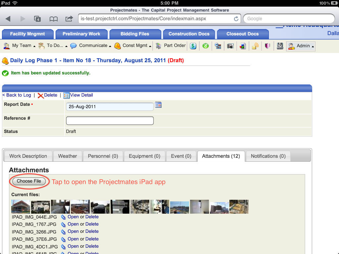Reload the page with the refresh icon
Screen dimensions: 339x254
[x=236, y=19]
